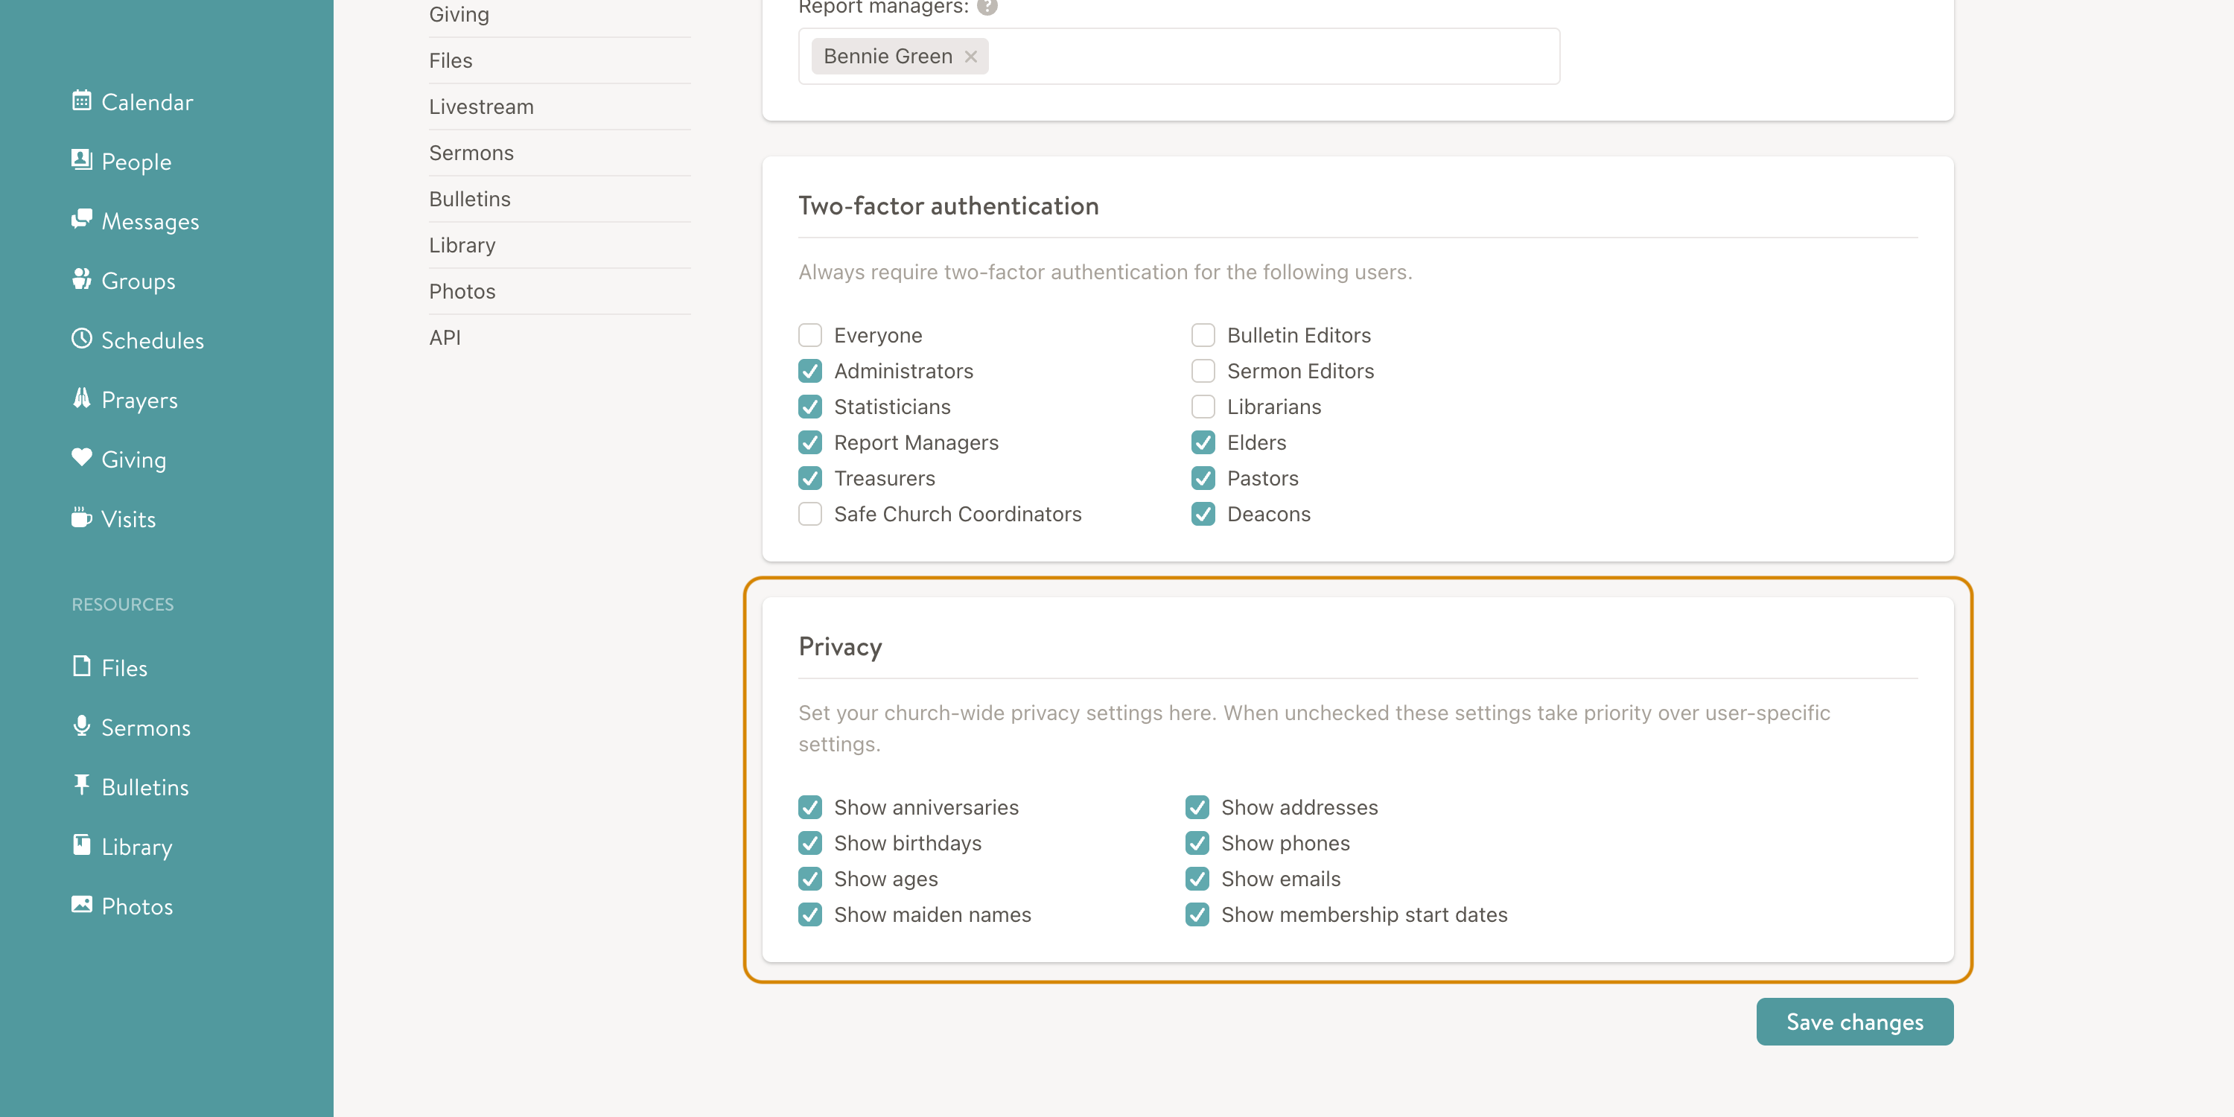
Task: Uncheck Administrators two-factor requirement
Action: pos(810,370)
